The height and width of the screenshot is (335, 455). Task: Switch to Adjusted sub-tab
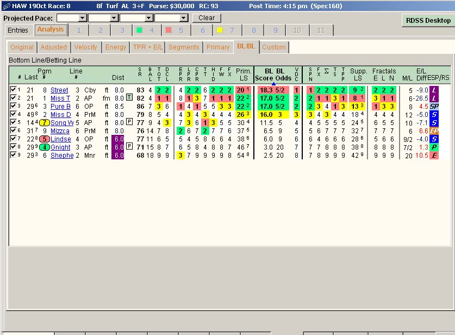[54, 47]
